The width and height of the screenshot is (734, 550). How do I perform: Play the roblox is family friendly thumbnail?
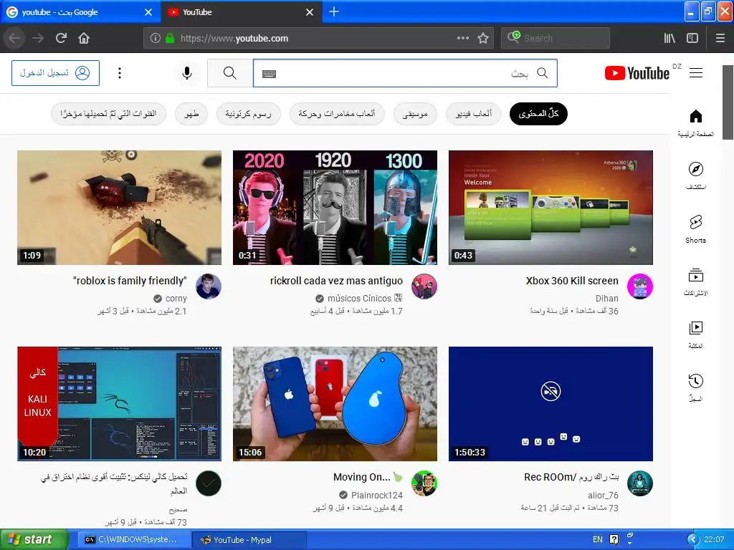pos(120,208)
